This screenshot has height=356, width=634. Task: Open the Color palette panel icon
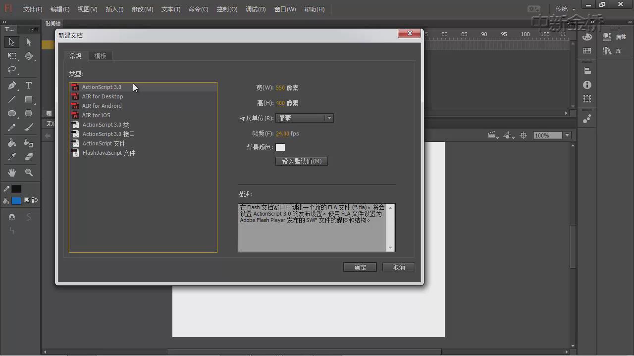tap(587, 37)
